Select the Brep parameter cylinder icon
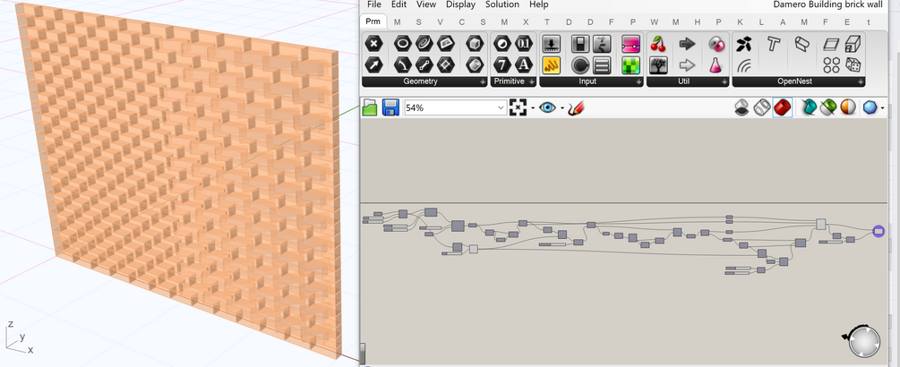 pyautogui.click(x=475, y=64)
